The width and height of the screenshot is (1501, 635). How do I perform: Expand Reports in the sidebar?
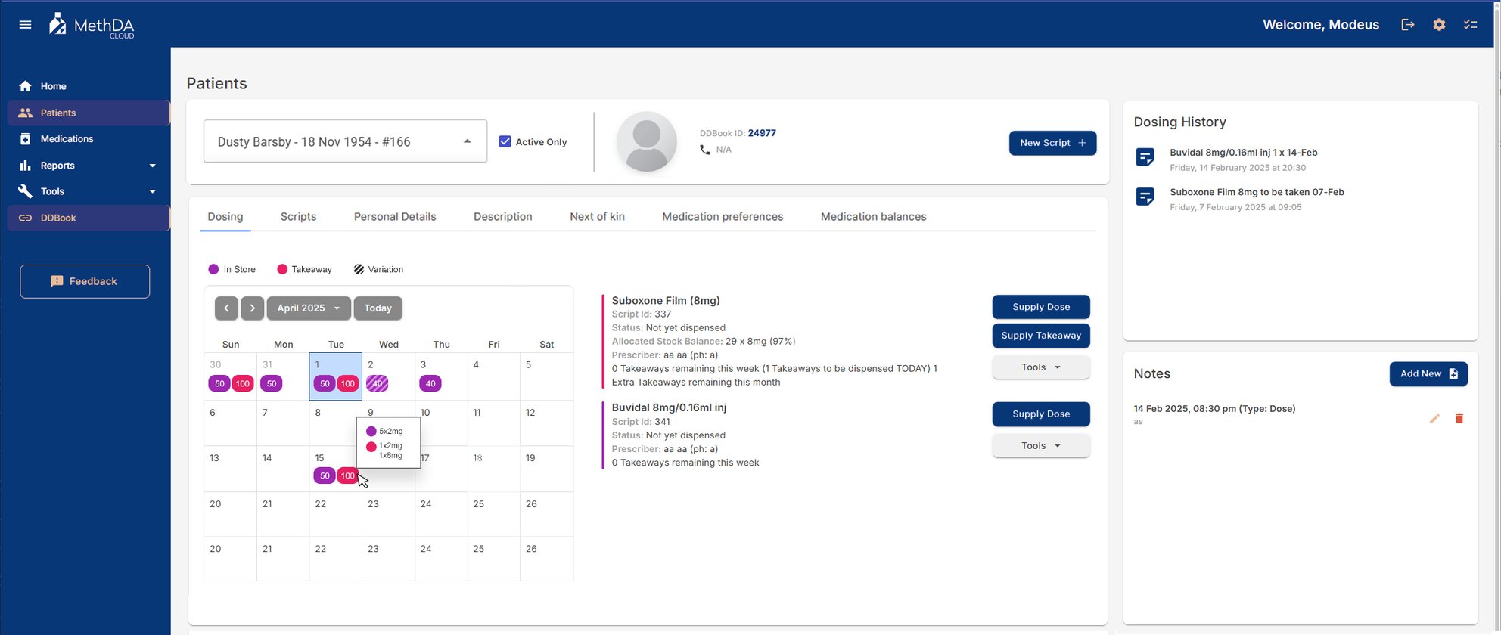(152, 166)
